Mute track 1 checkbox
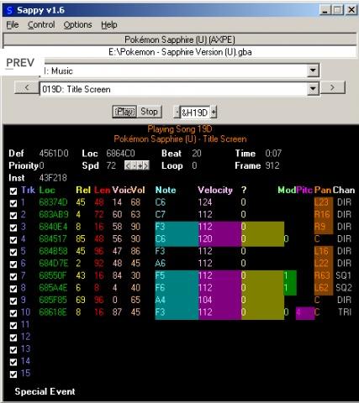 13,203
